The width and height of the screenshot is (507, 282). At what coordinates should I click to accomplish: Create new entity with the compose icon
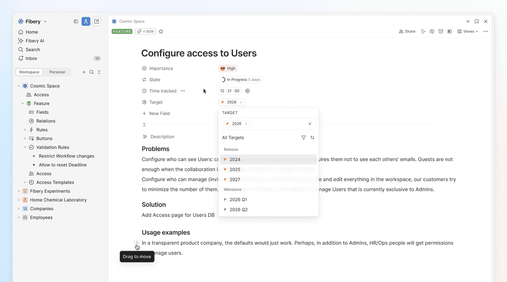96,22
